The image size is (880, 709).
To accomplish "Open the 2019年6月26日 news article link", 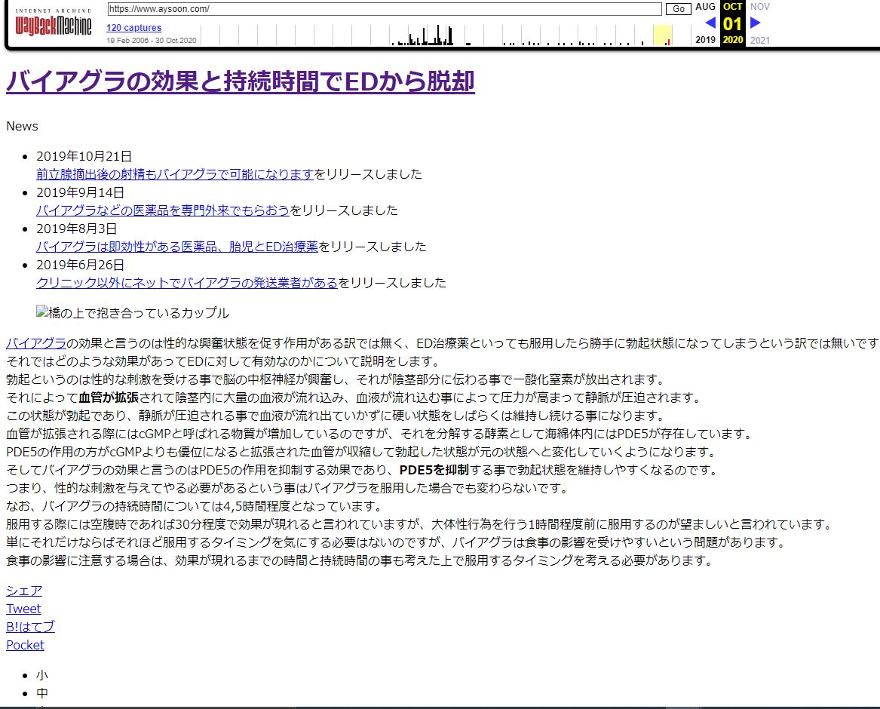I will tap(187, 283).
